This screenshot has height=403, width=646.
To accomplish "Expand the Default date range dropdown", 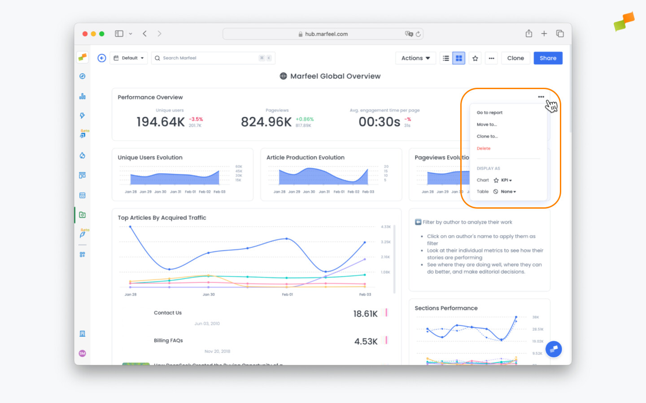I will [x=129, y=58].
